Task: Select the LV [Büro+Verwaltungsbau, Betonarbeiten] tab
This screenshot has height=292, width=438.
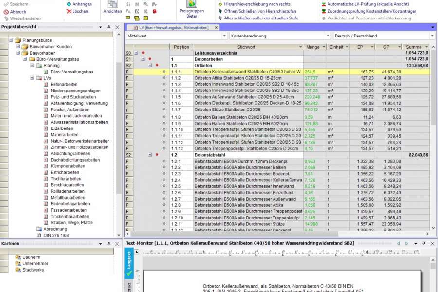Action: point(173,27)
